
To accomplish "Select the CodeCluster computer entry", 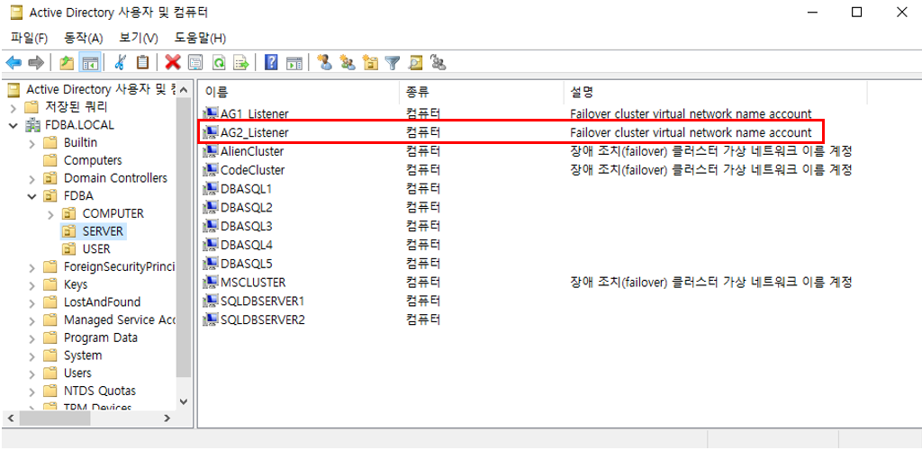I will point(252,170).
